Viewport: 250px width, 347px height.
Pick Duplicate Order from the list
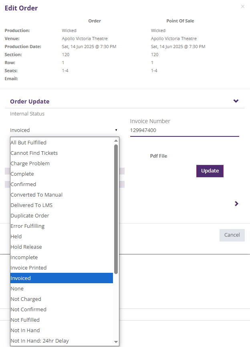[60, 215]
